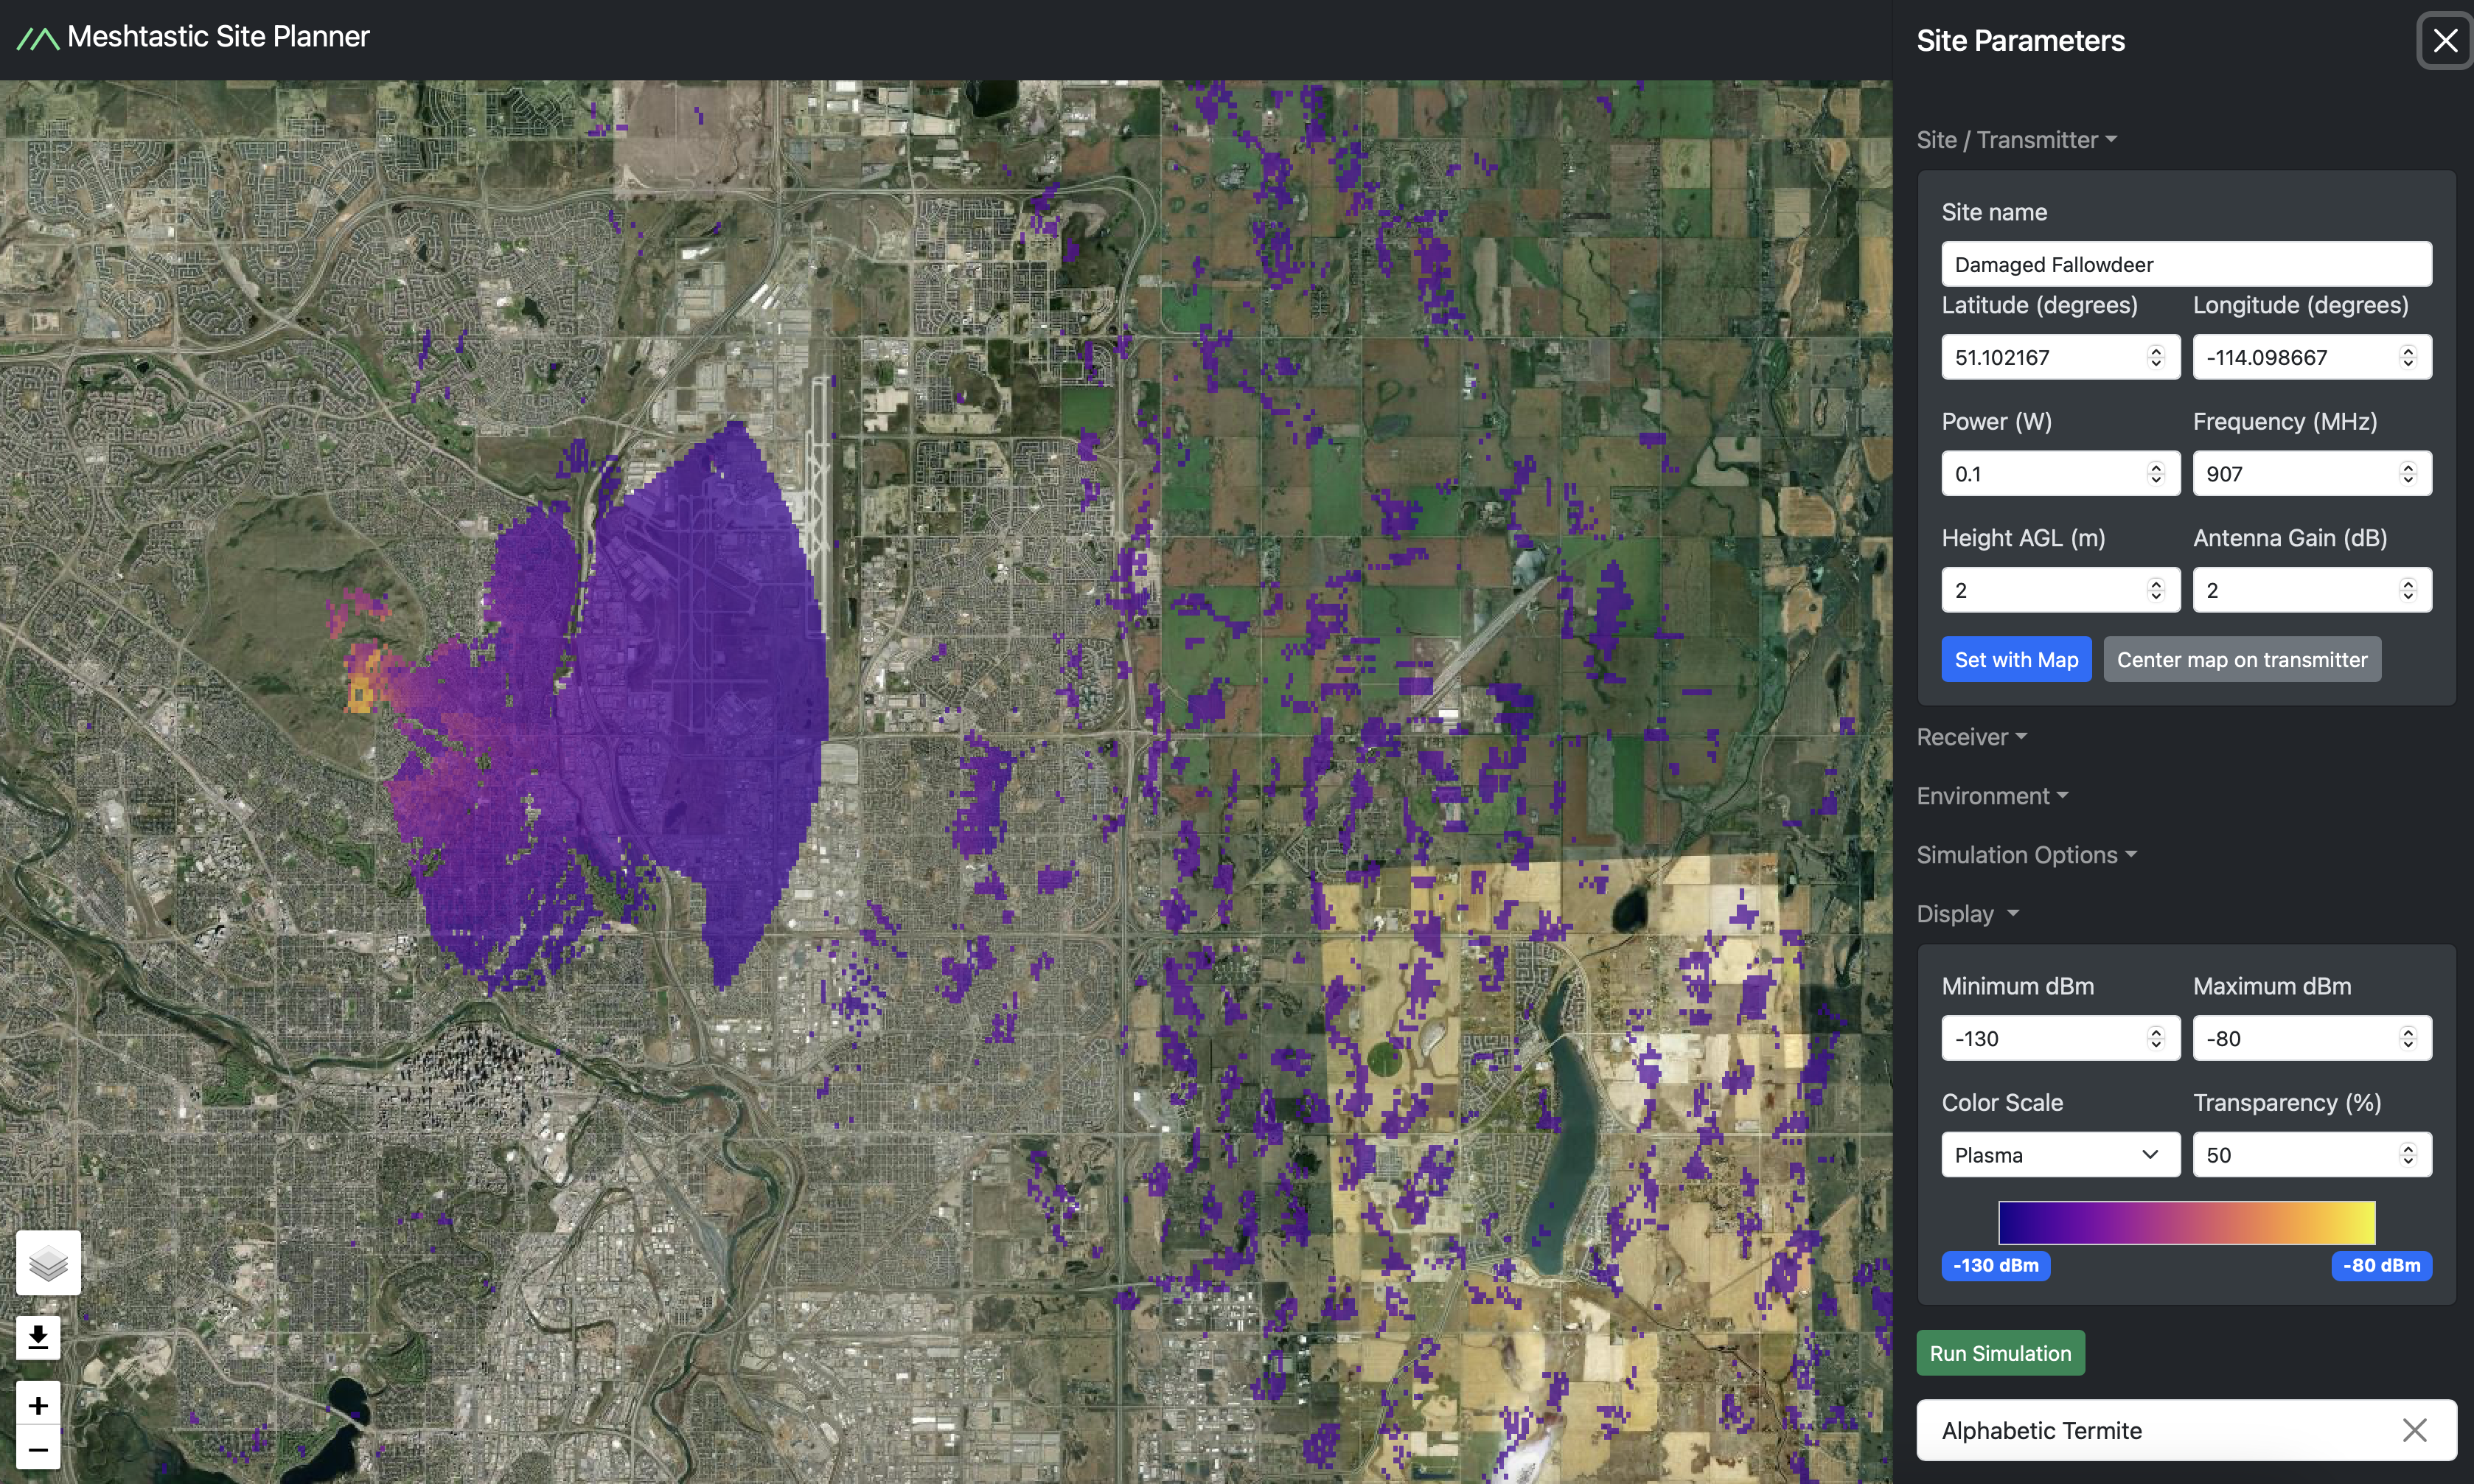The height and width of the screenshot is (1484, 2474).
Task: Click the map layers icon
Action: click(x=48, y=1263)
